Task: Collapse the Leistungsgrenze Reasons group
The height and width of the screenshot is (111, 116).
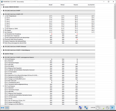Action: 2,57
